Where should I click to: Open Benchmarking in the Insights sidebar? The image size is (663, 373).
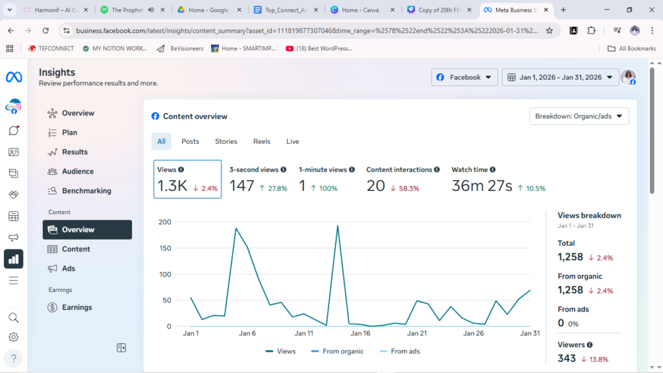tap(86, 191)
